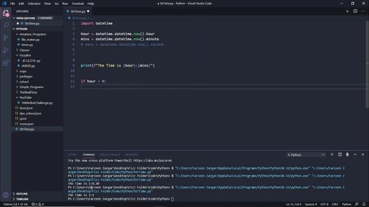Open the Help menu
The width and height of the screenshot is (369, 207).
click(x=91, y=3)
